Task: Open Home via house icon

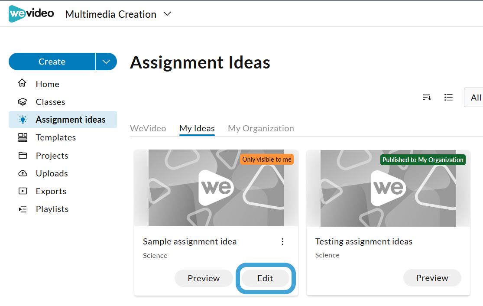Action: pyautogui.click(x=22, y=83)
